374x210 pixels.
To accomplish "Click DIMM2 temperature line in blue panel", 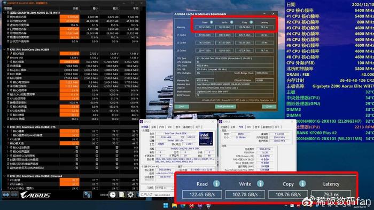I will pyautogui.click(x=330, y=109).
